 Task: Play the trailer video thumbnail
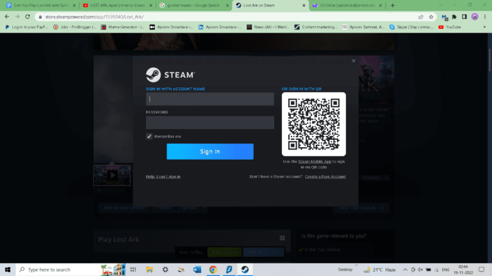coord(112,175)
